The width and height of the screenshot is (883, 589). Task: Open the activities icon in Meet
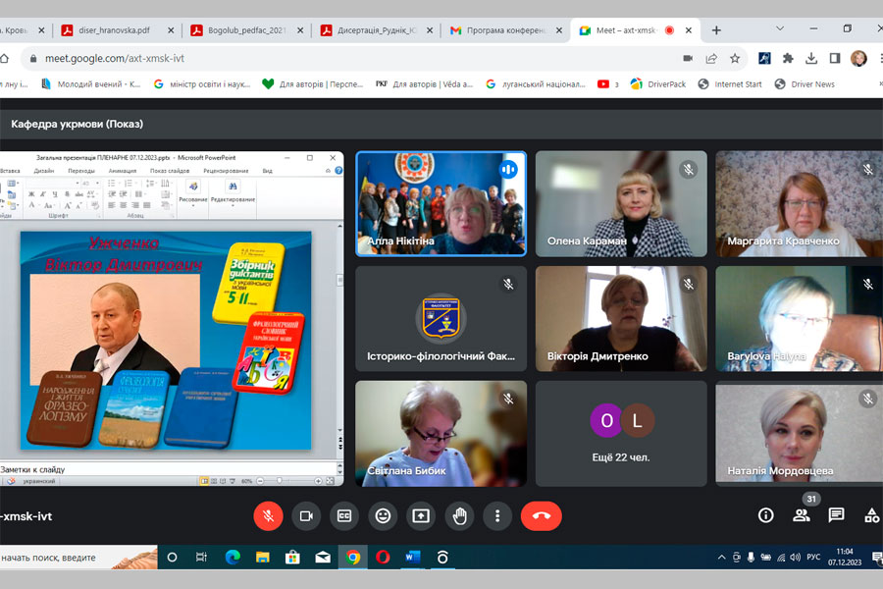(x=872, y=515)
